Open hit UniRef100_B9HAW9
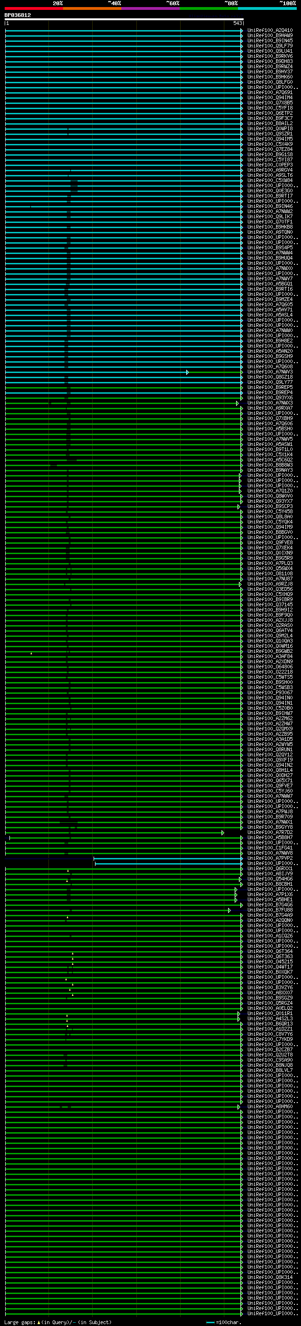 [x=269, y=36]
